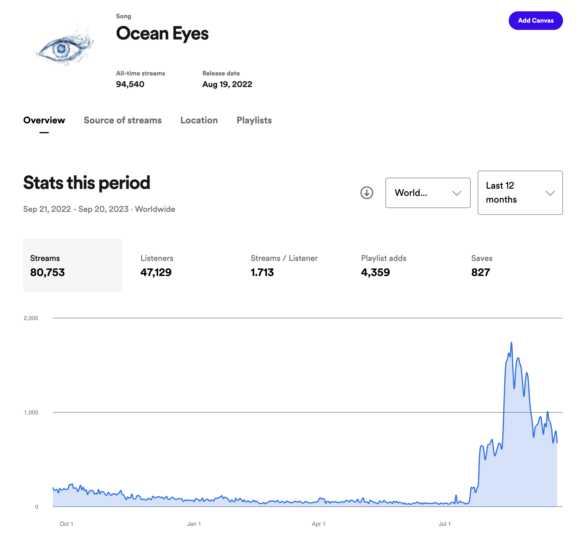Open the Location tab
Screen dimensions: 581x534
199,120
